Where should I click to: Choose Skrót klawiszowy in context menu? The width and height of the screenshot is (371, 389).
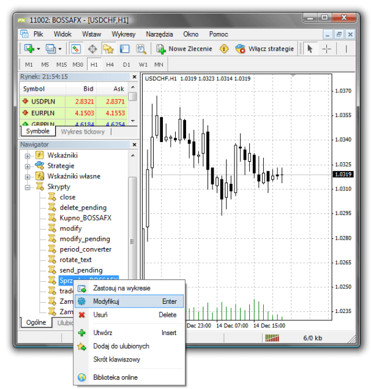point(129,360)
